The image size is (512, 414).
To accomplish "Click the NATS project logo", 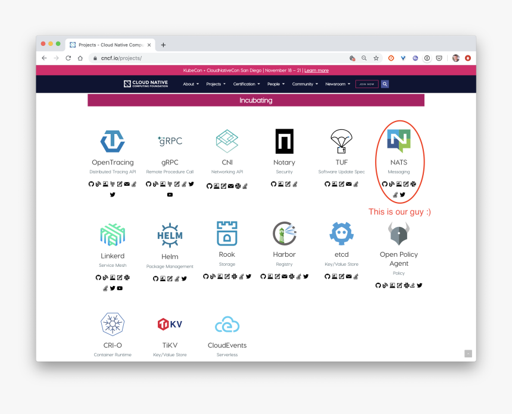I will click(399, 141).
